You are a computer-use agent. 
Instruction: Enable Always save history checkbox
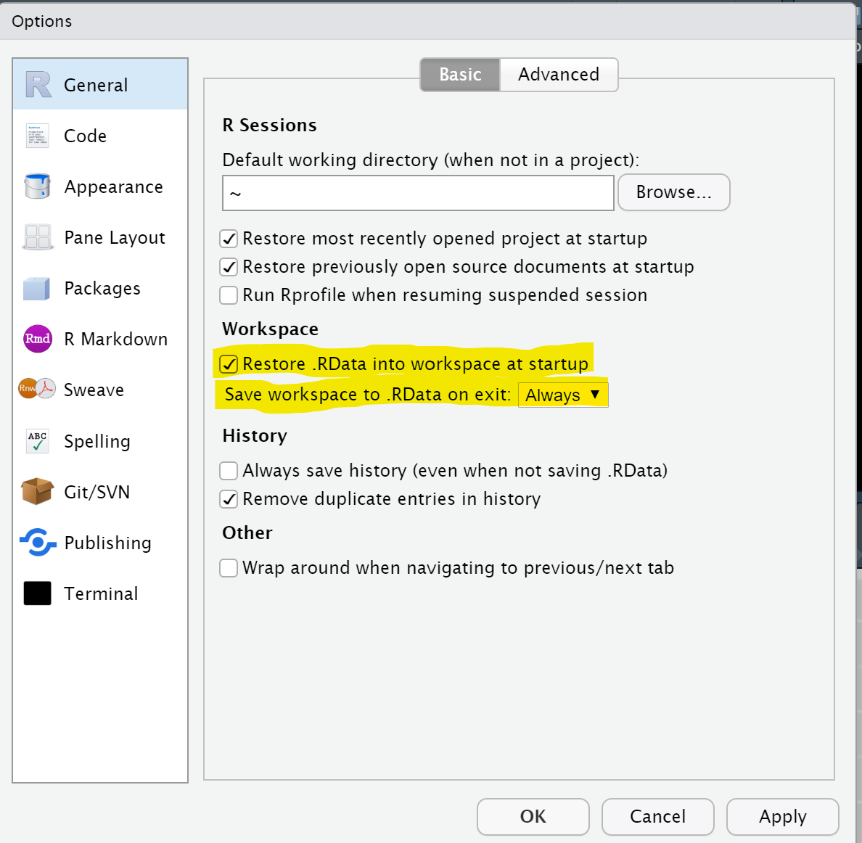coord(229,471)
